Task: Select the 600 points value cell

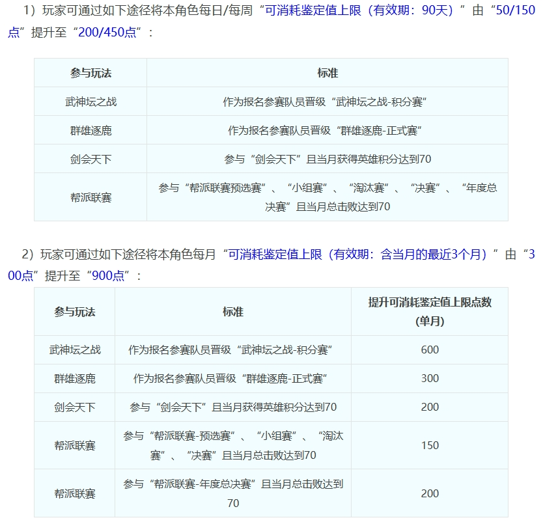Action: 429,350
